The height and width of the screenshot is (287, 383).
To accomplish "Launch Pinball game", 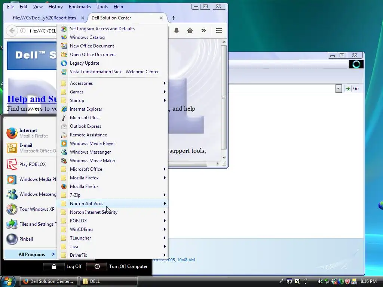I will pos(31,239).
